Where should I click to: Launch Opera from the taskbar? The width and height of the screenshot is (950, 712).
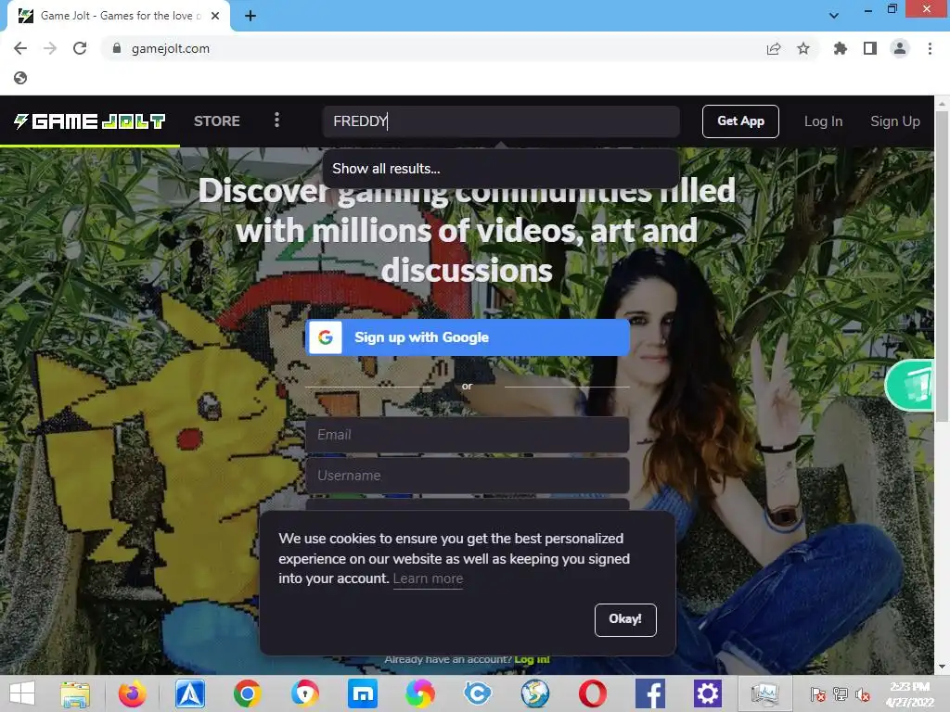point(593,693)
